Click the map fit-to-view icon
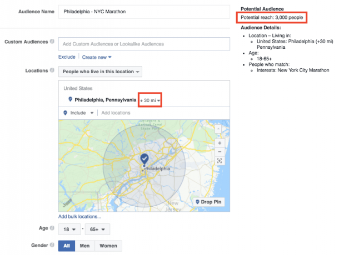The image size is (339, 255). [220, 161]
